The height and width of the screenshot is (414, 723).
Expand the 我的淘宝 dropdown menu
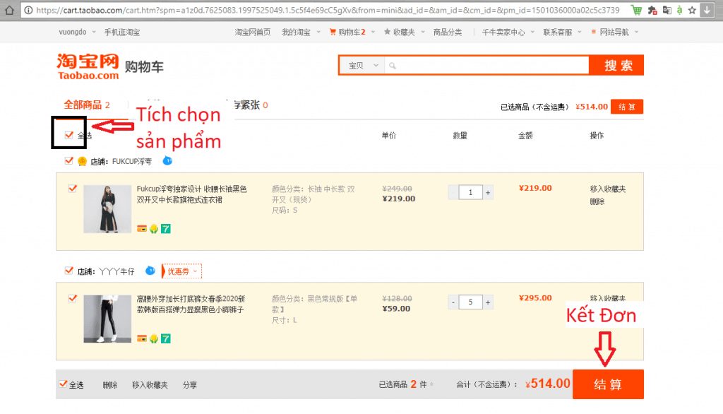point(301,32)
